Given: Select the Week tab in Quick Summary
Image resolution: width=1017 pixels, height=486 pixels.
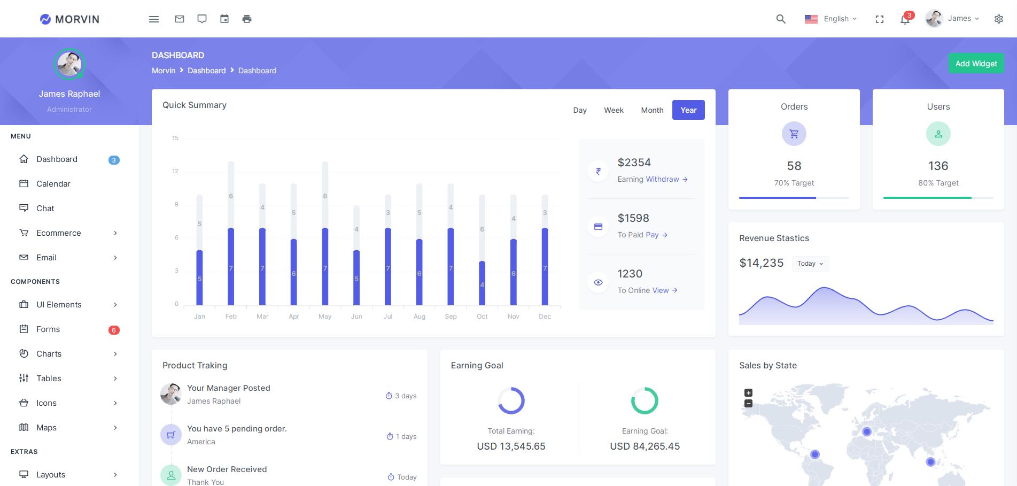Looking at the screenshot, I should tap(614, 110).
